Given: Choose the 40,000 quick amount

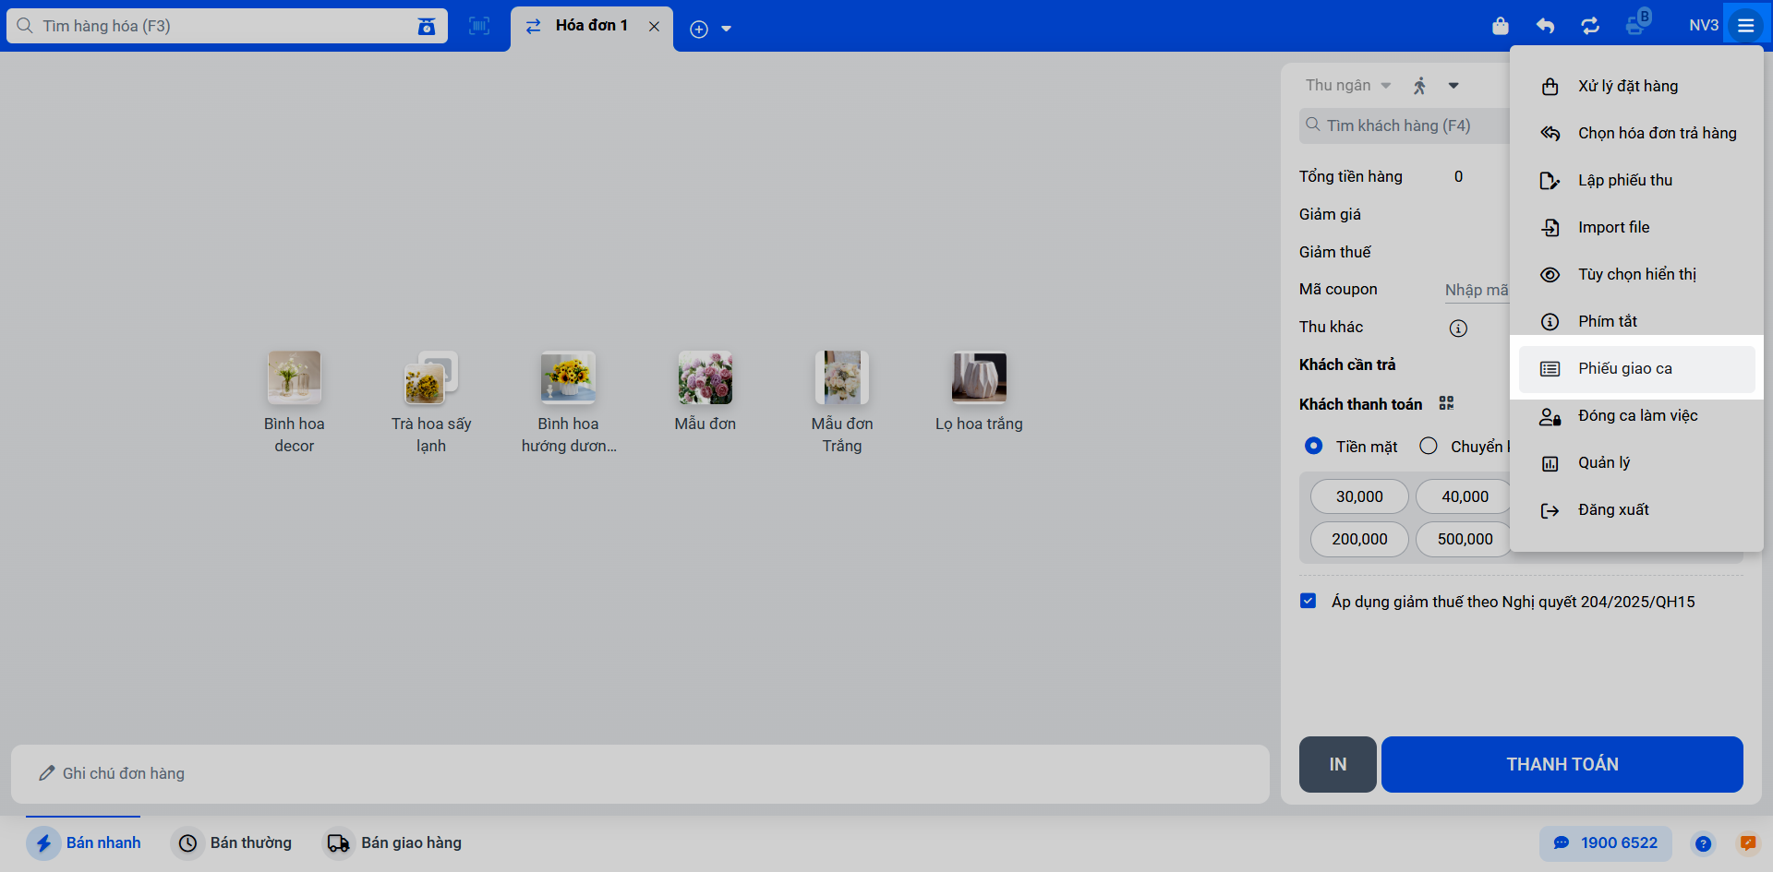Looking at the screenshot, I should coord(1464,496).
